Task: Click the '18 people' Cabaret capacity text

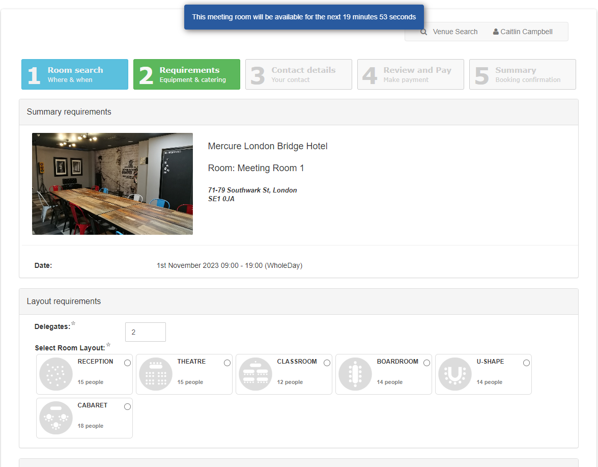Action: (x=91, y=426)
